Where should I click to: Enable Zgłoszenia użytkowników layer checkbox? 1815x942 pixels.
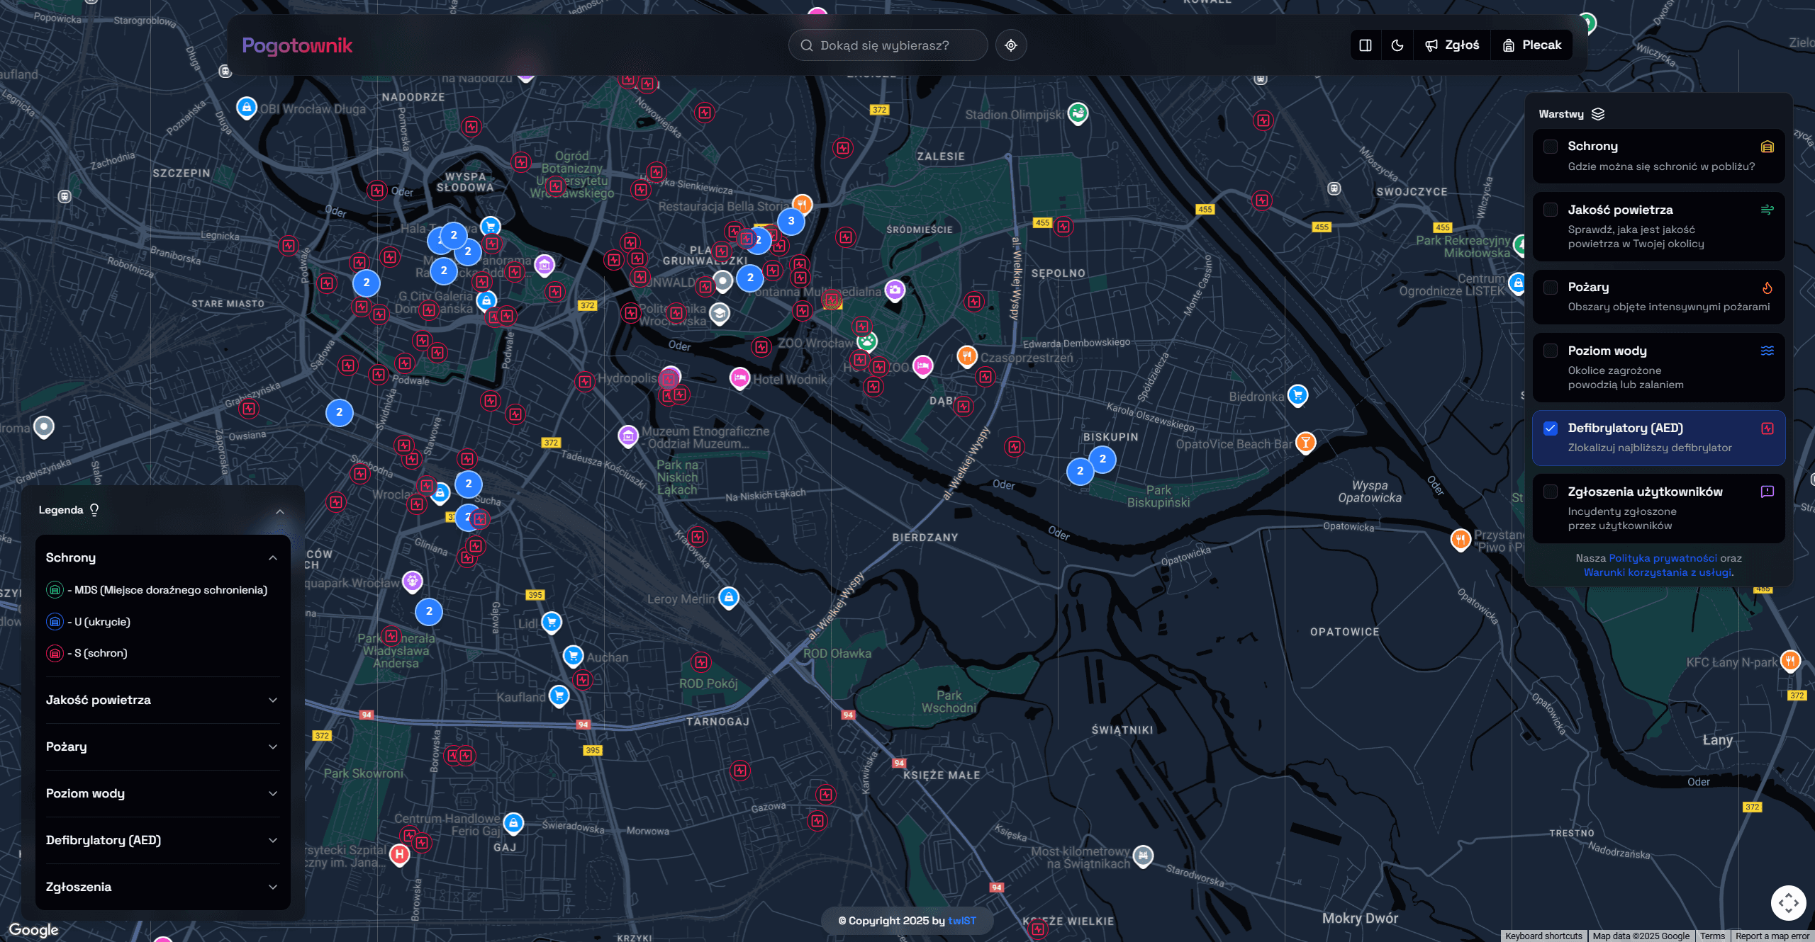(x=1551, y=492)
